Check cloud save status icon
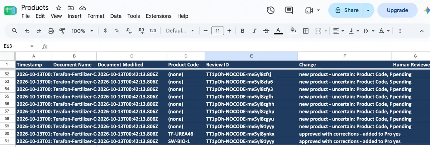The image size is (430, 147). click(82, 8)
